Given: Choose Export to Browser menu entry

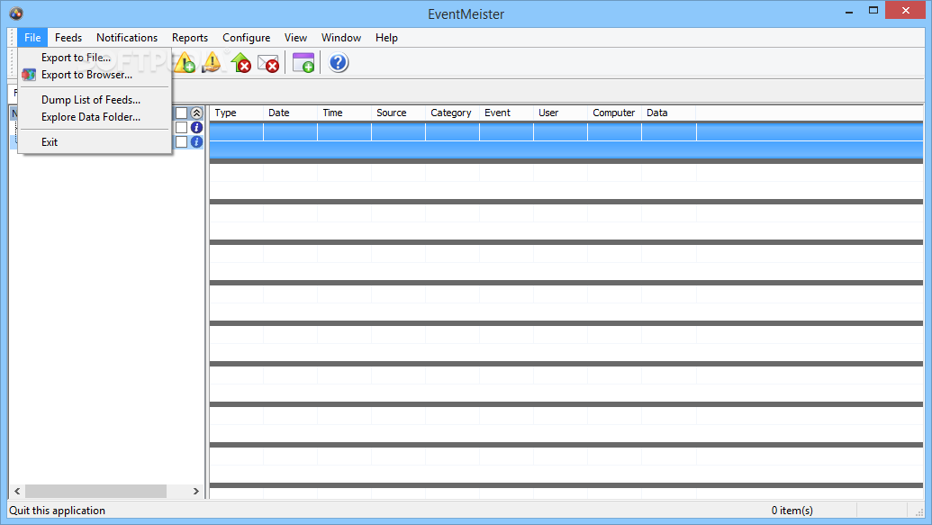Looking at the screenshot, I should [95, 75].
